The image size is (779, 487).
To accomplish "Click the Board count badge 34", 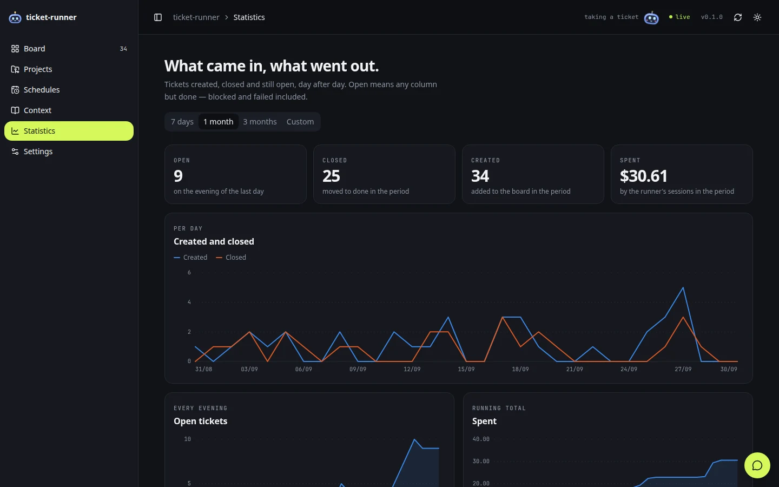I will pos(123,49).
